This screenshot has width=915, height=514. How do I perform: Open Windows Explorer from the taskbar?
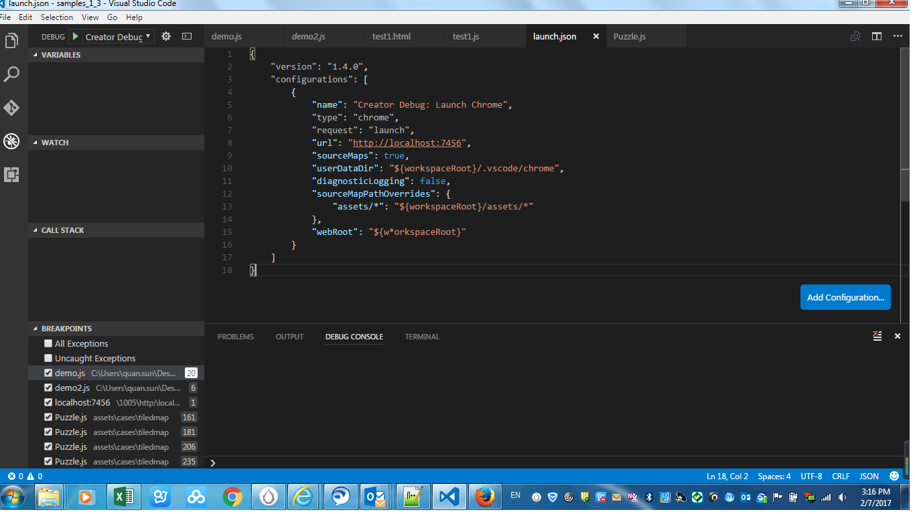(49, 497)
